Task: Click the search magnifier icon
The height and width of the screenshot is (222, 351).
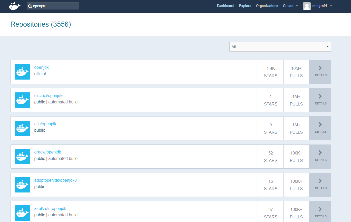Action: coord(30,6)
